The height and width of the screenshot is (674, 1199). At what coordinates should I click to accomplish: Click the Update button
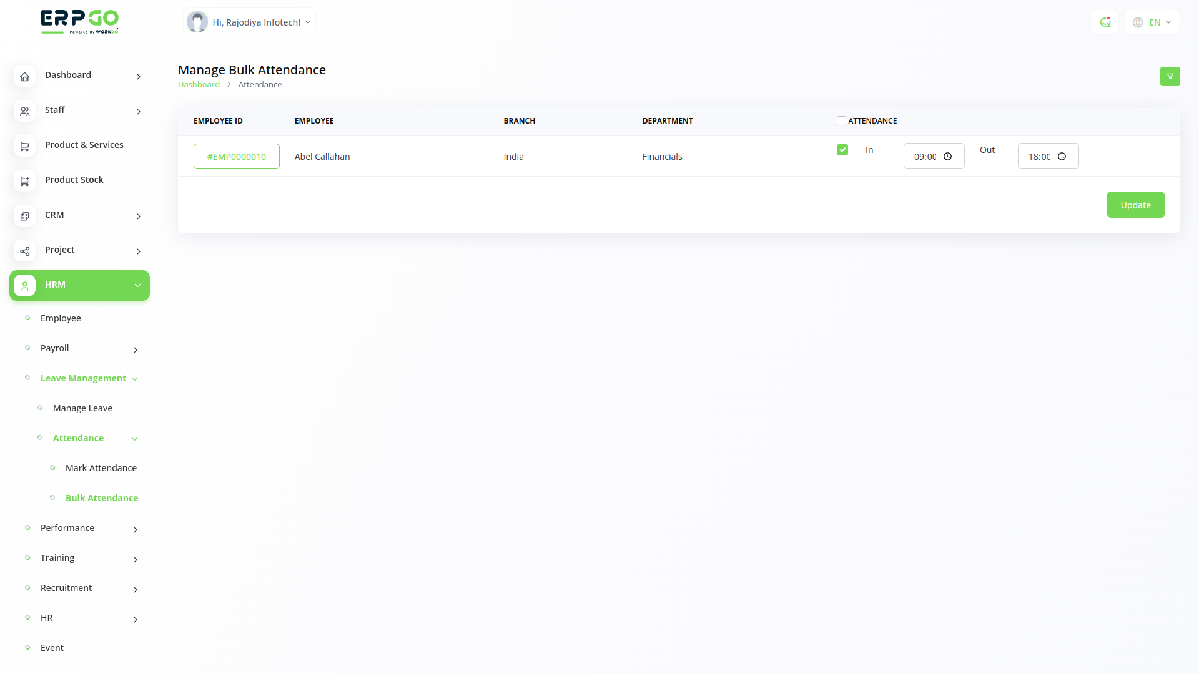point(1135,205)
